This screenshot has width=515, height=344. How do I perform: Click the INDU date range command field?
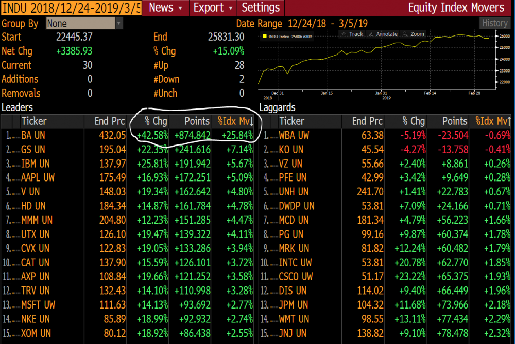(x=71, y=8)
